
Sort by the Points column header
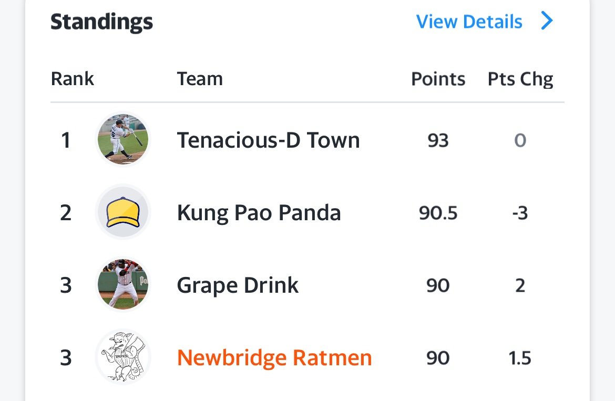438,79
